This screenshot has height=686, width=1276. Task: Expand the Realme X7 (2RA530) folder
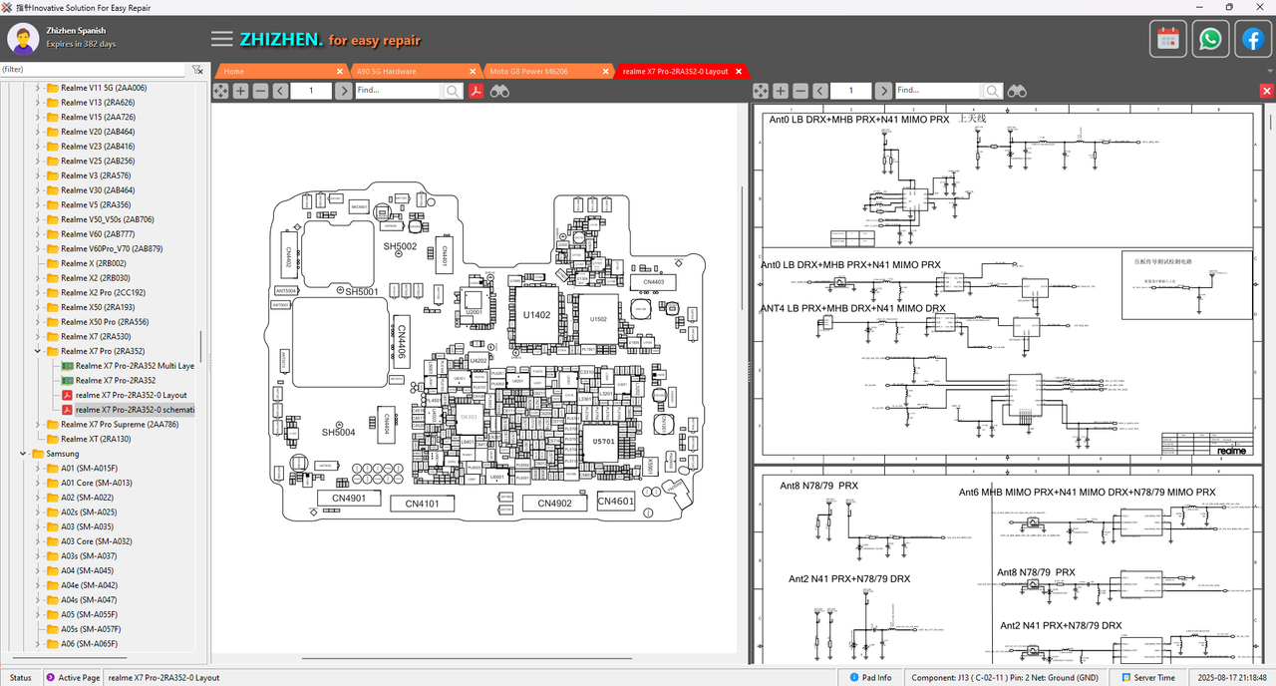(x=39, y=336)
